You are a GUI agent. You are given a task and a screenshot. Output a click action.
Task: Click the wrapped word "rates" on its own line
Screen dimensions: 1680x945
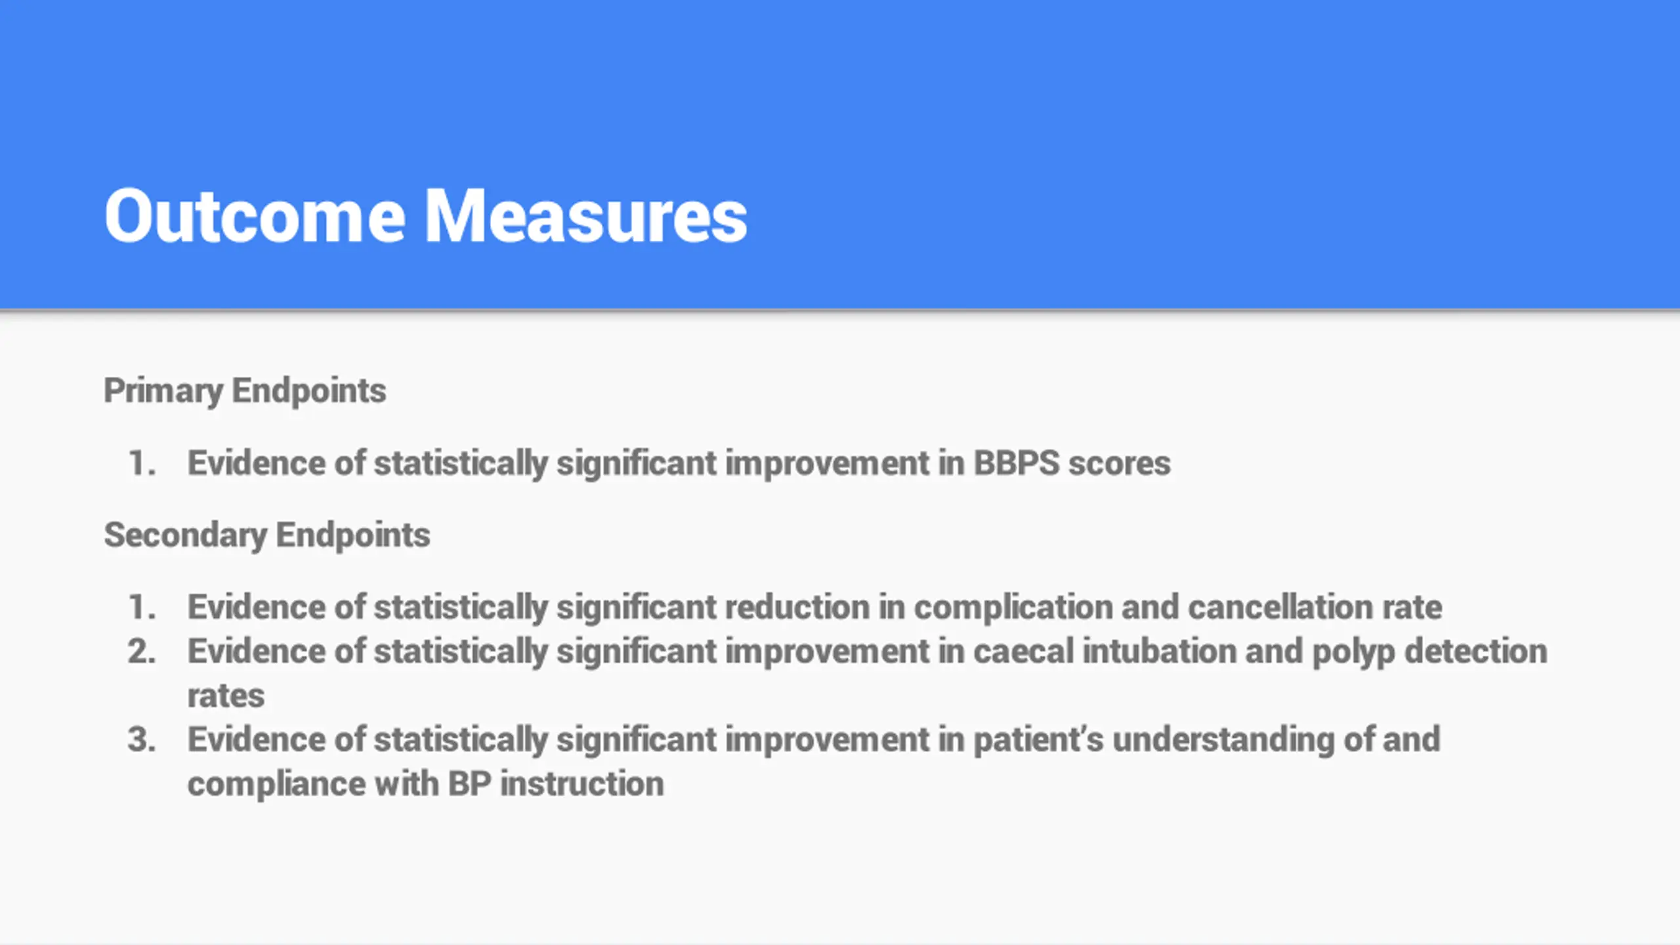226,696
